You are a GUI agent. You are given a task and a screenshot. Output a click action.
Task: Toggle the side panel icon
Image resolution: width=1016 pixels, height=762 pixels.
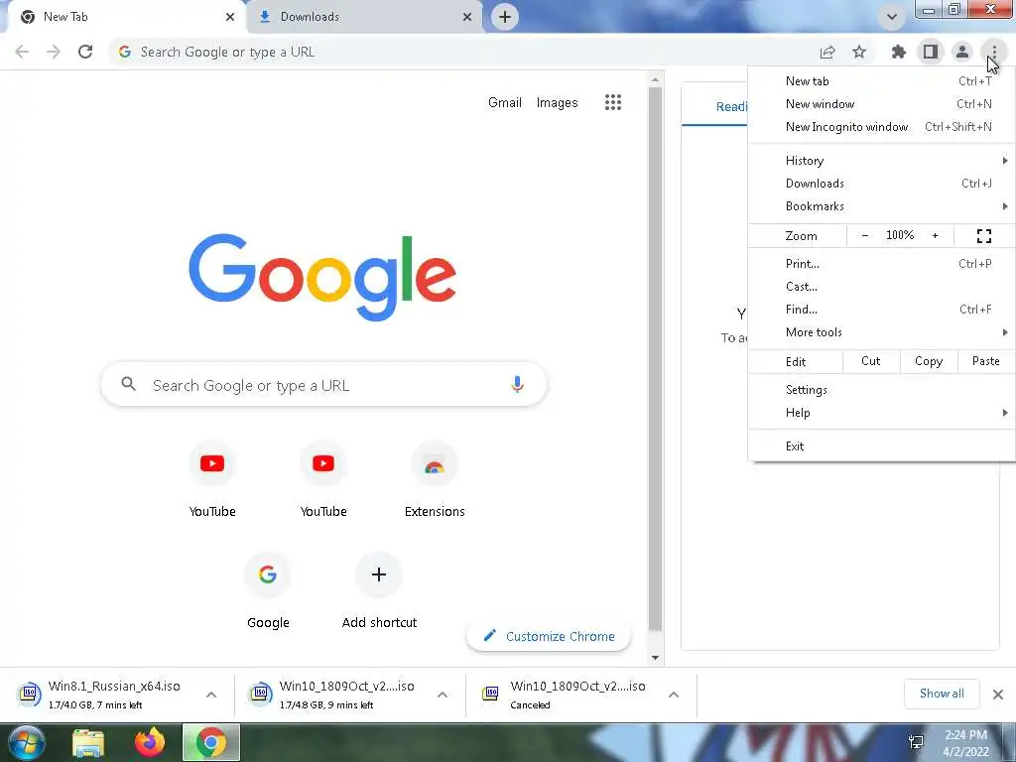[x=931, y=52]
